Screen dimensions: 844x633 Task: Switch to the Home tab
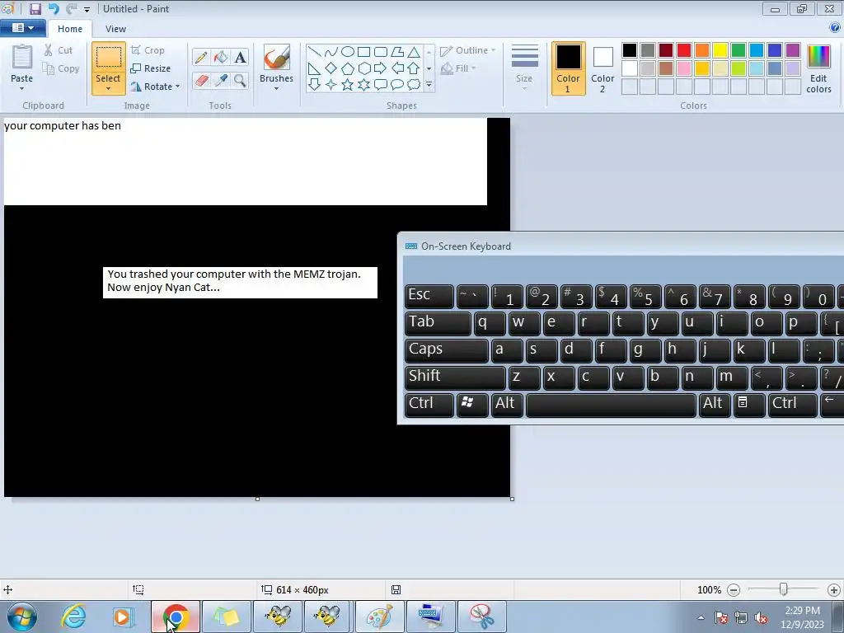pyautogui.click(x=70, y=29)
